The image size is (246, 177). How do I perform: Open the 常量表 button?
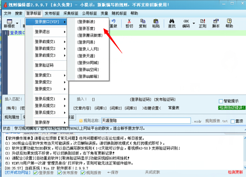(x=173, y=108)
